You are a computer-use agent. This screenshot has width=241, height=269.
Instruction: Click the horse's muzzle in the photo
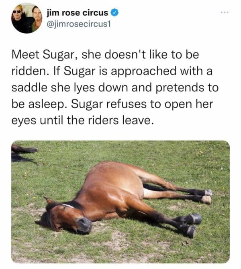84,225
